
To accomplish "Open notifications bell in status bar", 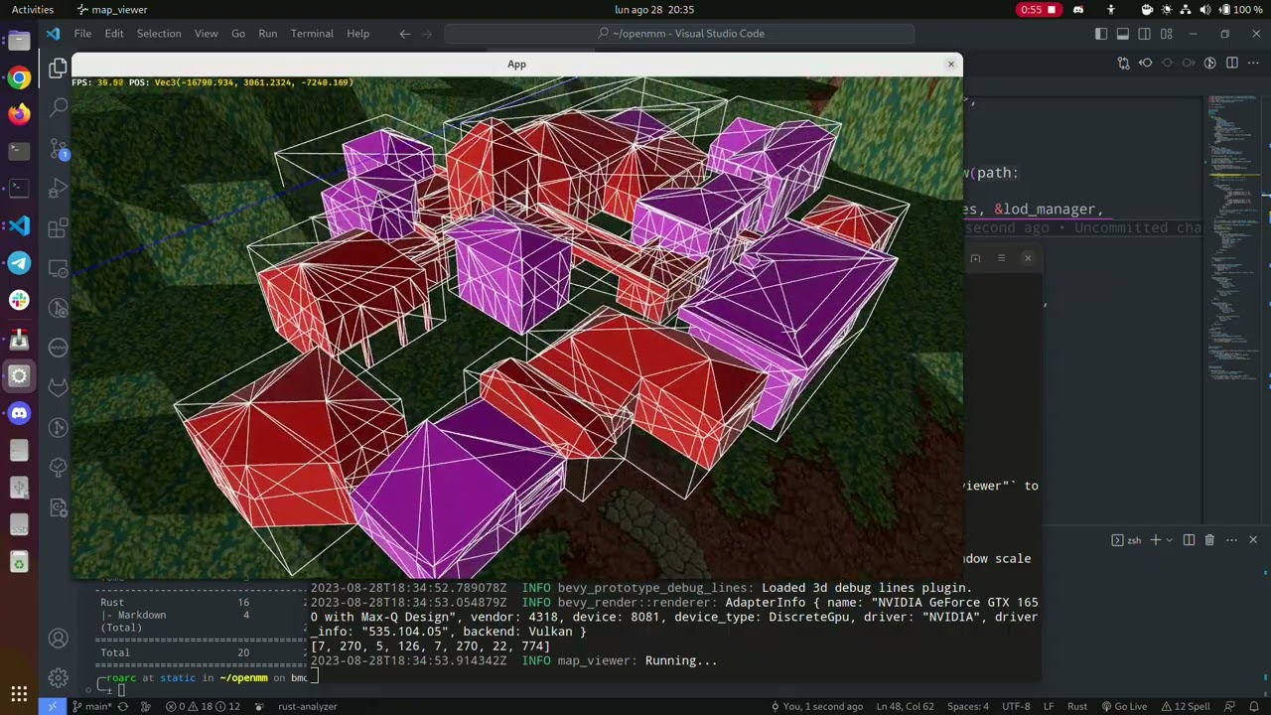I will pyautogui.click(x=1252, y=706).
